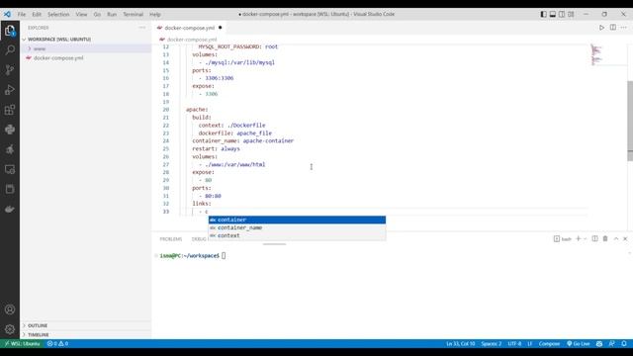Open the Terminal menu

(134, 14)
